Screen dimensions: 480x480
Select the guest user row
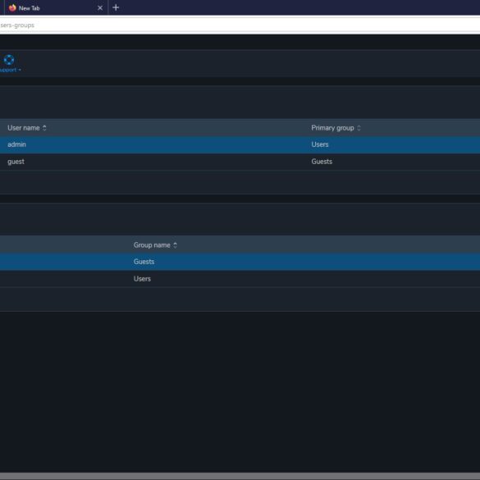(x=240, y=162)
